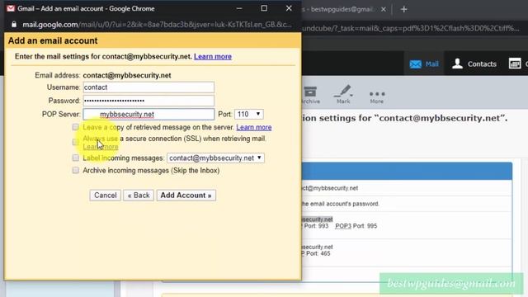This screenshot has height=297, width=528.
Task: Enable always use SSL checkbox
Action: 75,142
